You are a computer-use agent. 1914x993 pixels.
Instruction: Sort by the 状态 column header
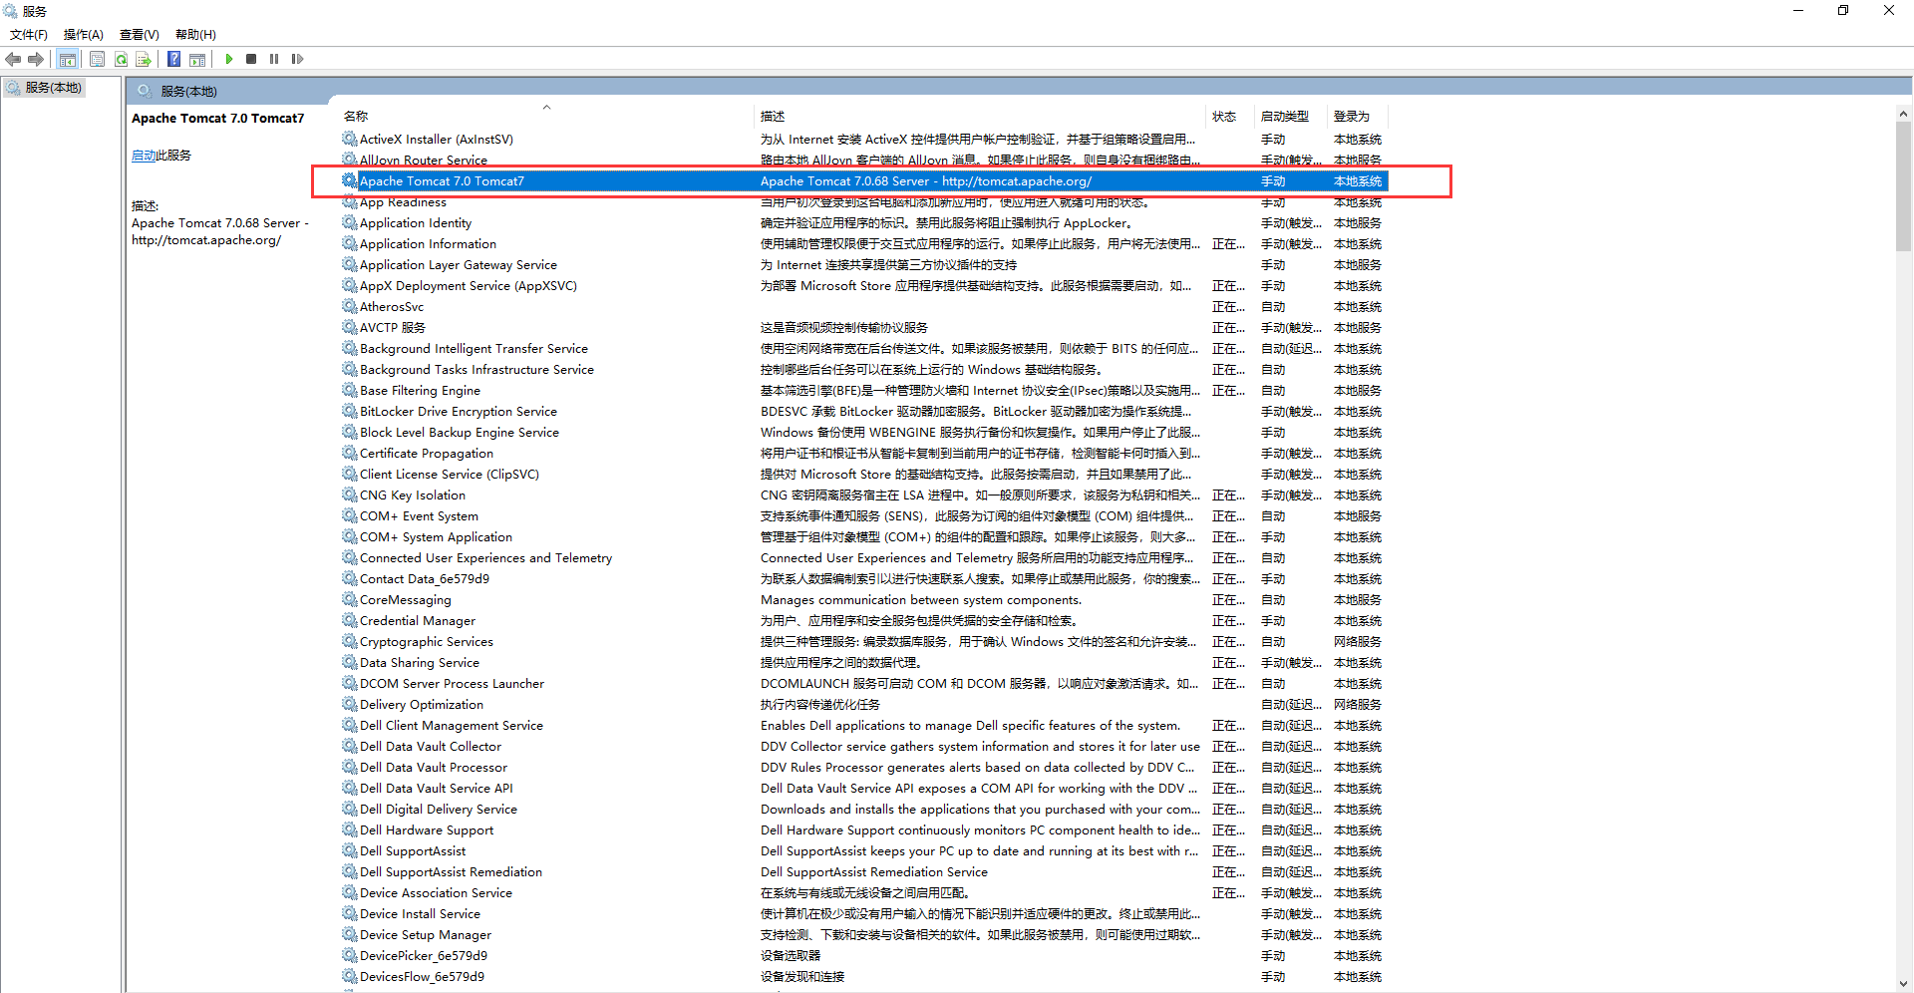point(1230,117)
